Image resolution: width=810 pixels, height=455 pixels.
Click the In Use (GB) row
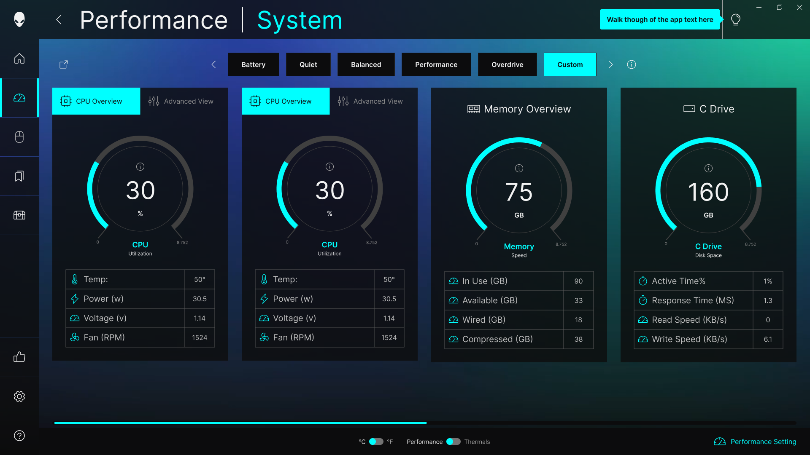click(x=519, y=281)
